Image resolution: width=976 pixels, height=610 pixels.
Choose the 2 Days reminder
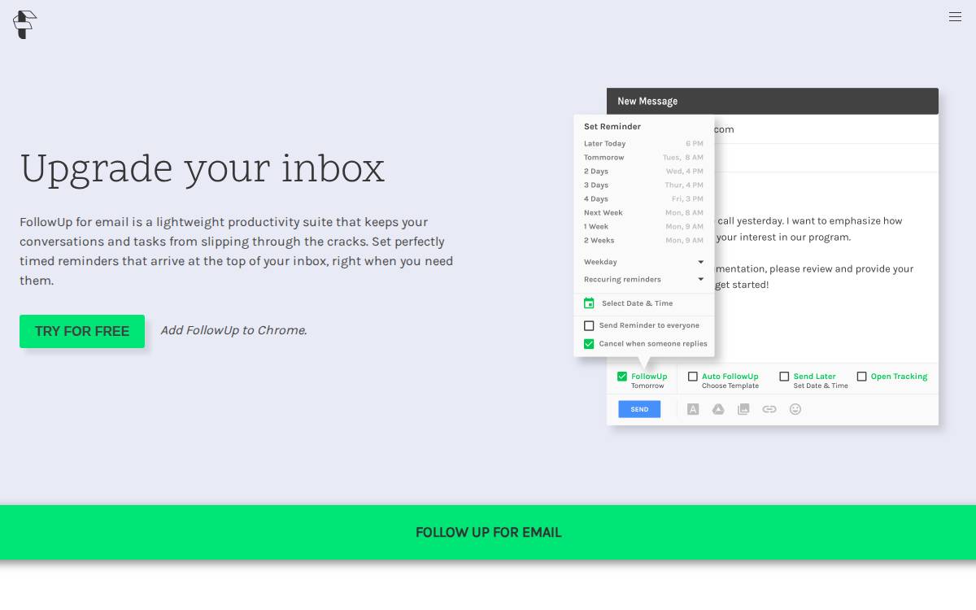[643, 172]
